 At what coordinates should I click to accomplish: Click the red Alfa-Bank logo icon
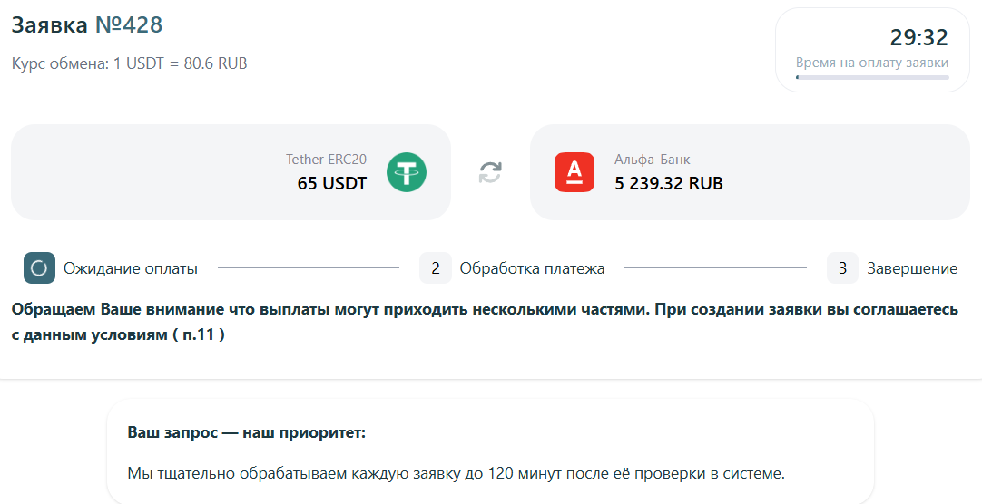(x=574, y=172)
